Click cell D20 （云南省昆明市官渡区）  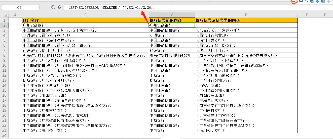246,115
